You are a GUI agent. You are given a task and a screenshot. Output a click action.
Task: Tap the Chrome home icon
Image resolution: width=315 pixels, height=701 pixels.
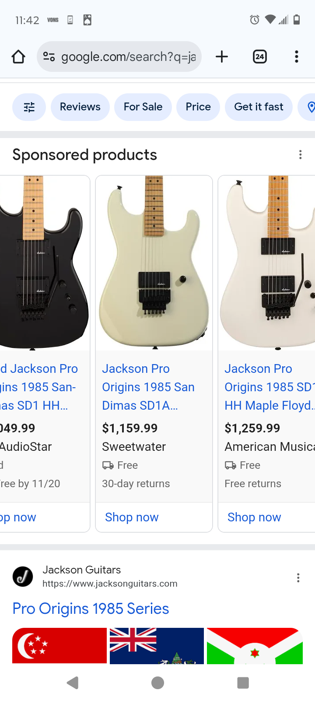point(18,57)
